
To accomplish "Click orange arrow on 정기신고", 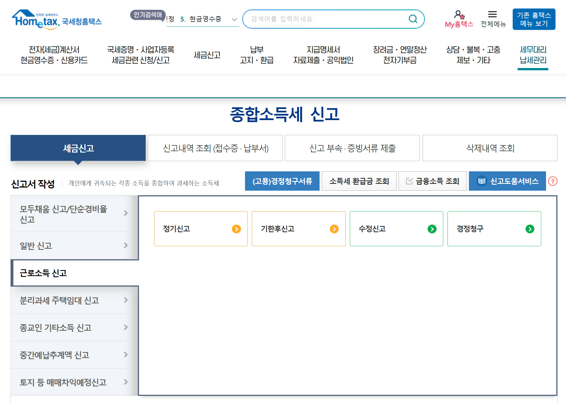I will 236,229.
